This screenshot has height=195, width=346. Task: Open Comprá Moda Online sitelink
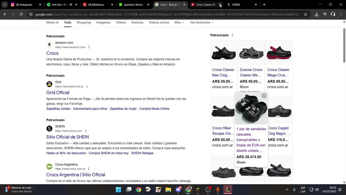(154, 109)
